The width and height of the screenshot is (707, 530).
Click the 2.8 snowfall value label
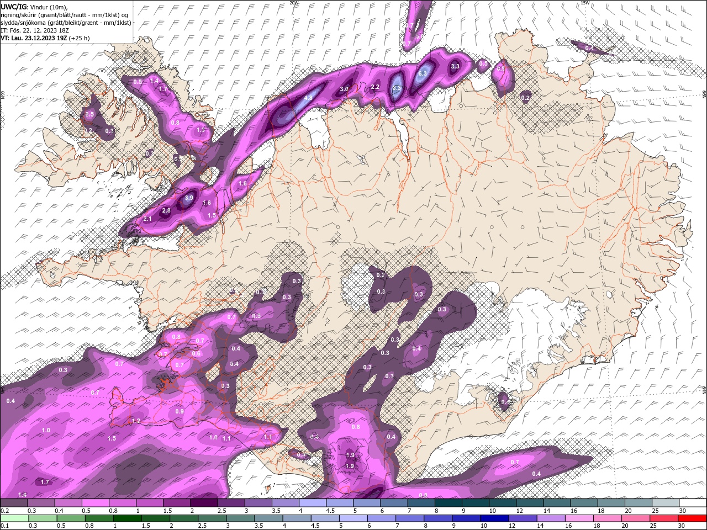click(166, 211)
